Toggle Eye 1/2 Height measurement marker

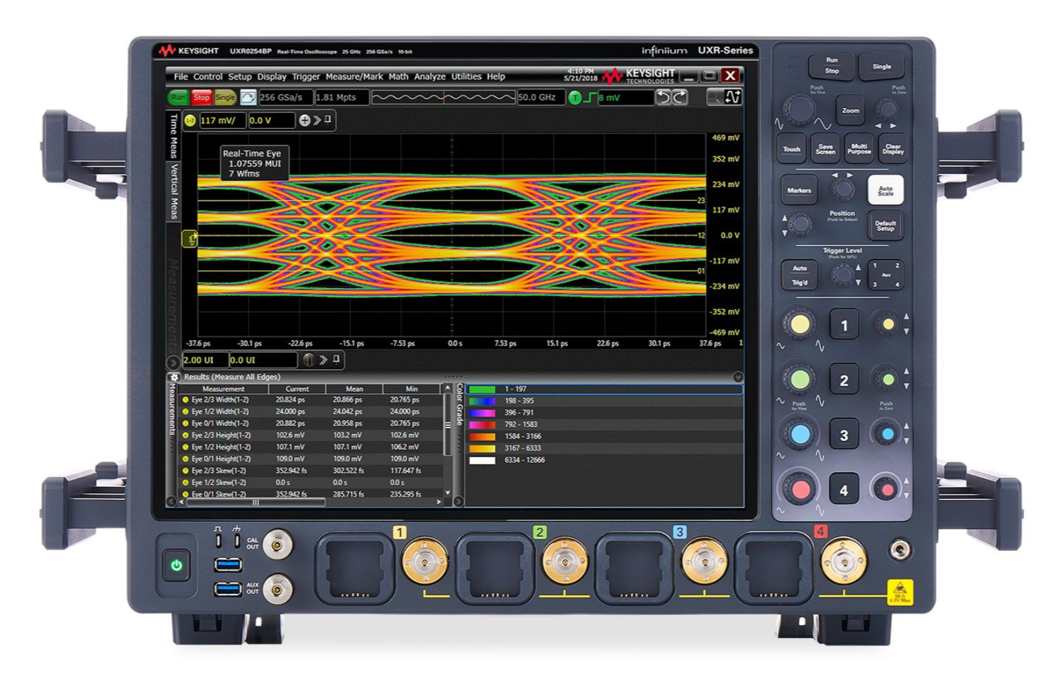186,447
